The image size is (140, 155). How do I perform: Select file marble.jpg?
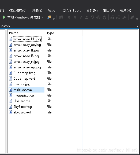click(x=22, y=84)
